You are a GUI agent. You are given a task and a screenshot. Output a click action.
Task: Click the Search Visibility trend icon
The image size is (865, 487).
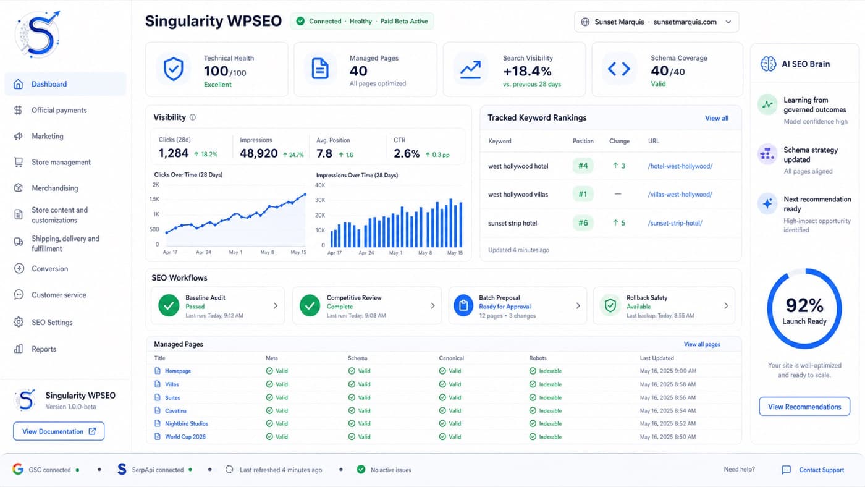tap(471, 69)
